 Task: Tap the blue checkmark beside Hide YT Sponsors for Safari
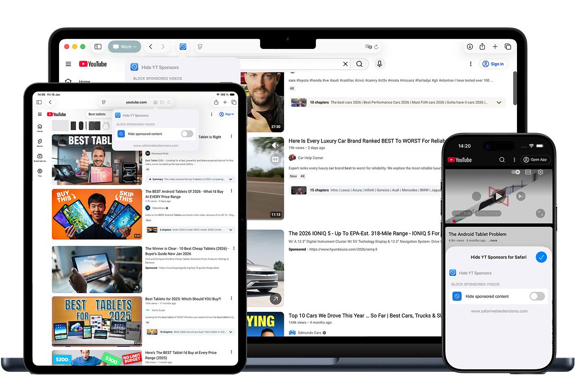541,257
